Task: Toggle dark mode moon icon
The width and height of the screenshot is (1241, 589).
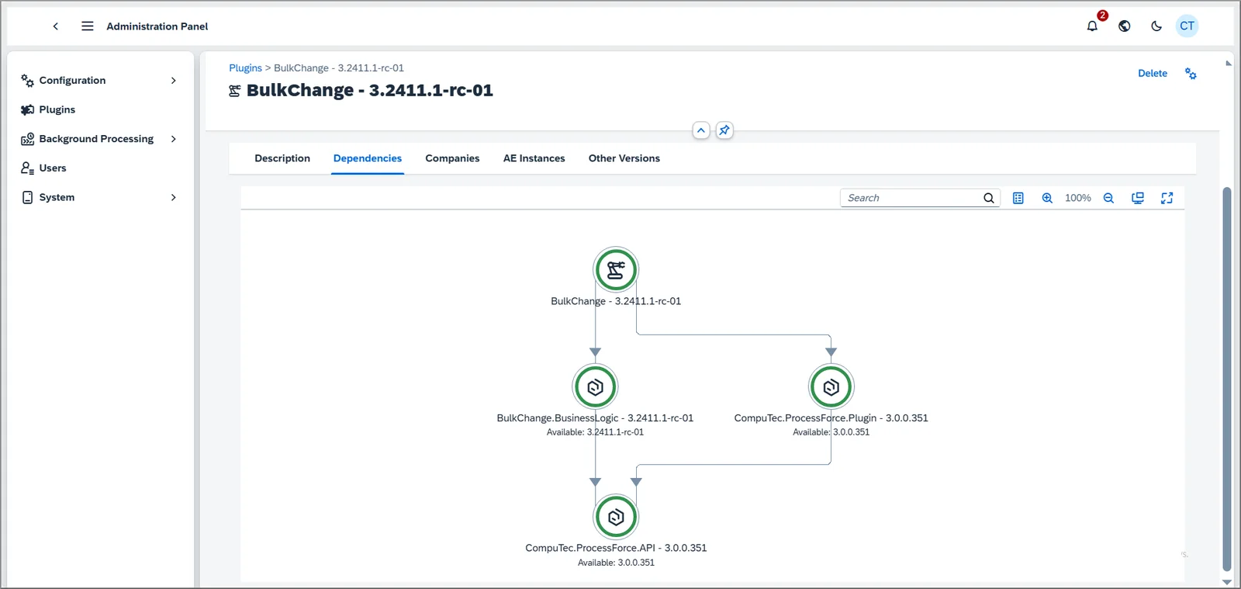Action: point(1156,26)
